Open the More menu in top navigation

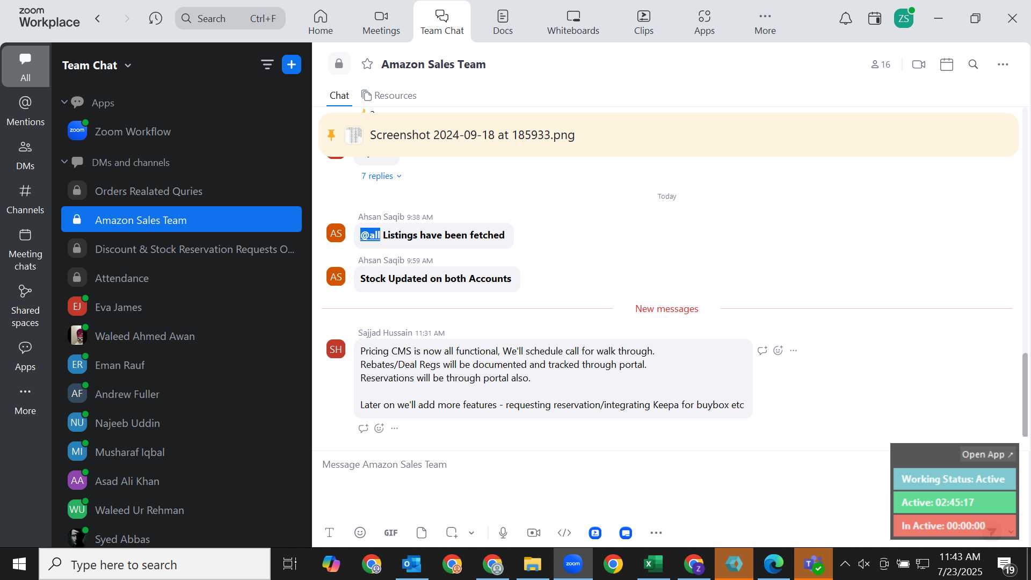click(x=765, y=22)
